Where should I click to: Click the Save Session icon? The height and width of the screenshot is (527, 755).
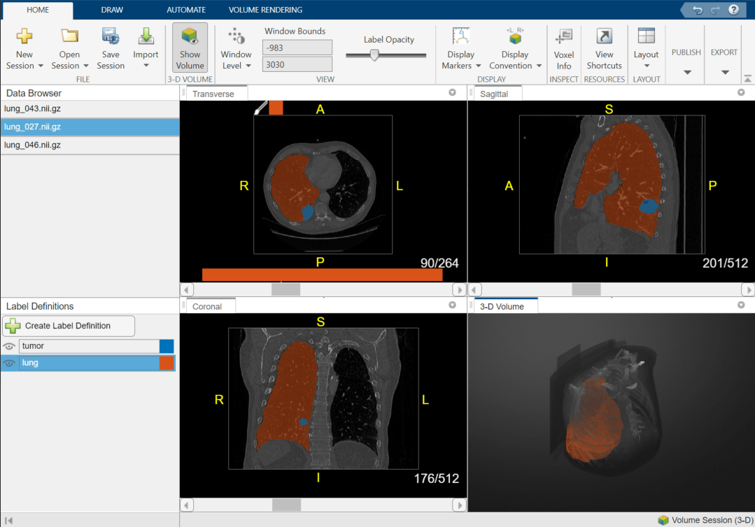click(111, 36)
